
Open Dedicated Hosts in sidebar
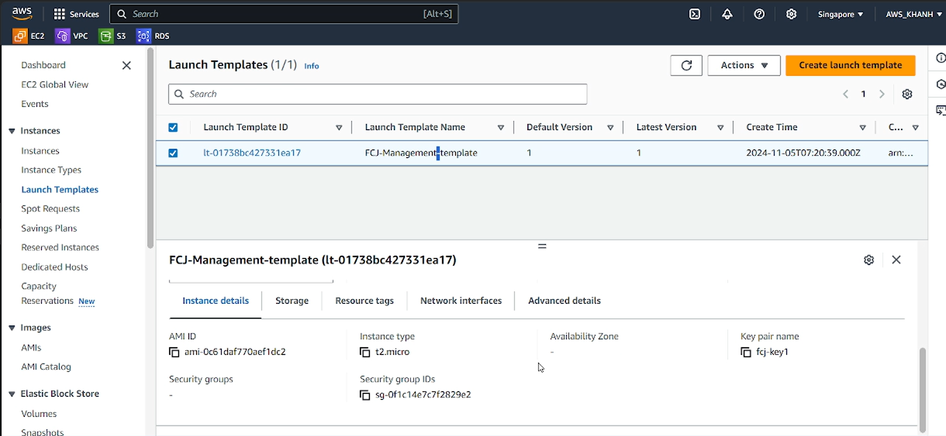click(x=54, y=267)
